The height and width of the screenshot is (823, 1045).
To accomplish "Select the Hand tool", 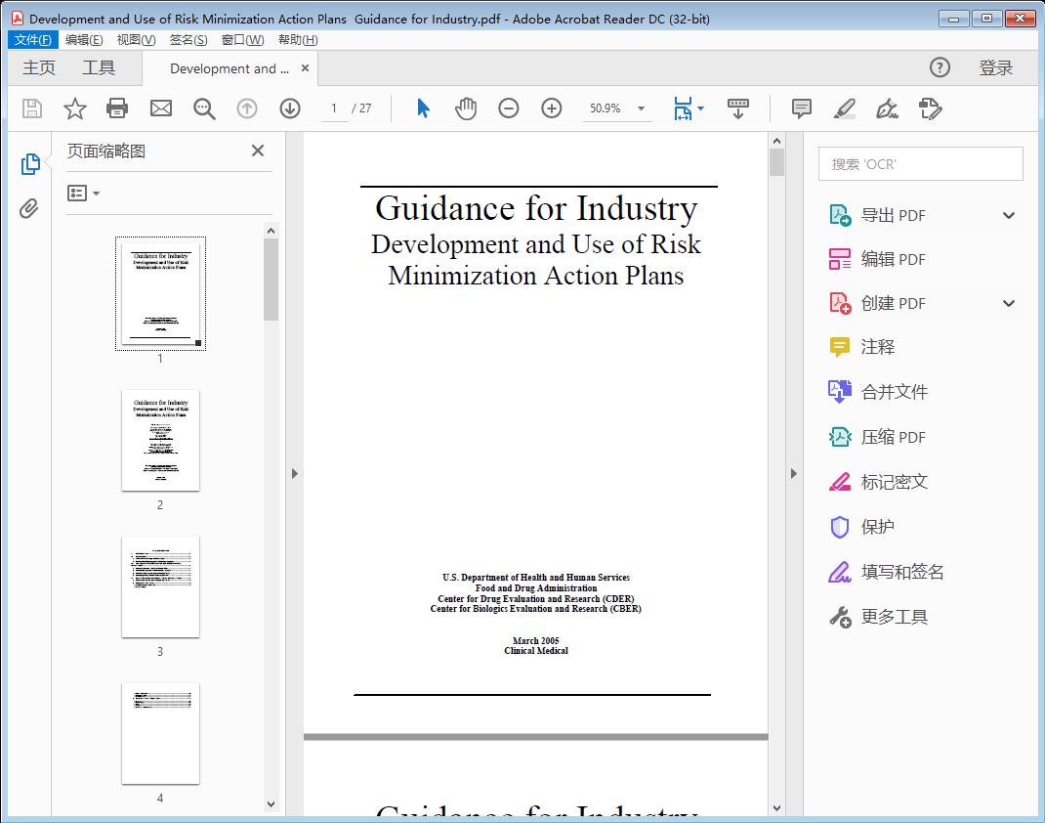I will pos(466,108).
